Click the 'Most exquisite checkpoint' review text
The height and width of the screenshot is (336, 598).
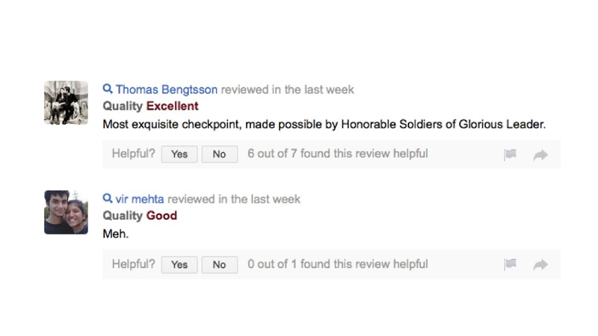(x=324, y=125)
